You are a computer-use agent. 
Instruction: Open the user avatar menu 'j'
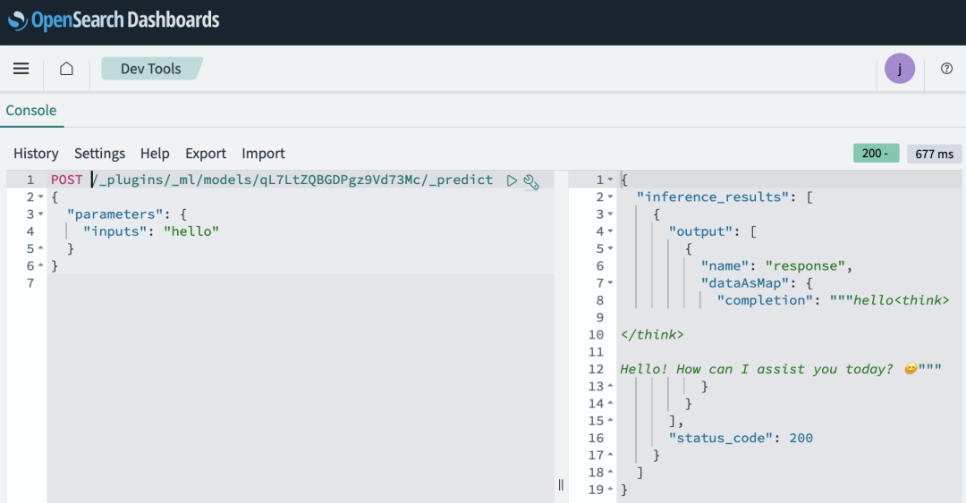(900, 68)
